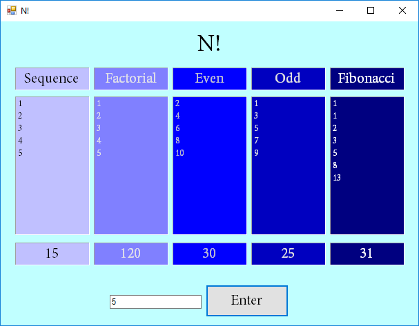Select 5 in the Sequence list
This screenshot has height=326, width=419.
(x=21, y=153)
